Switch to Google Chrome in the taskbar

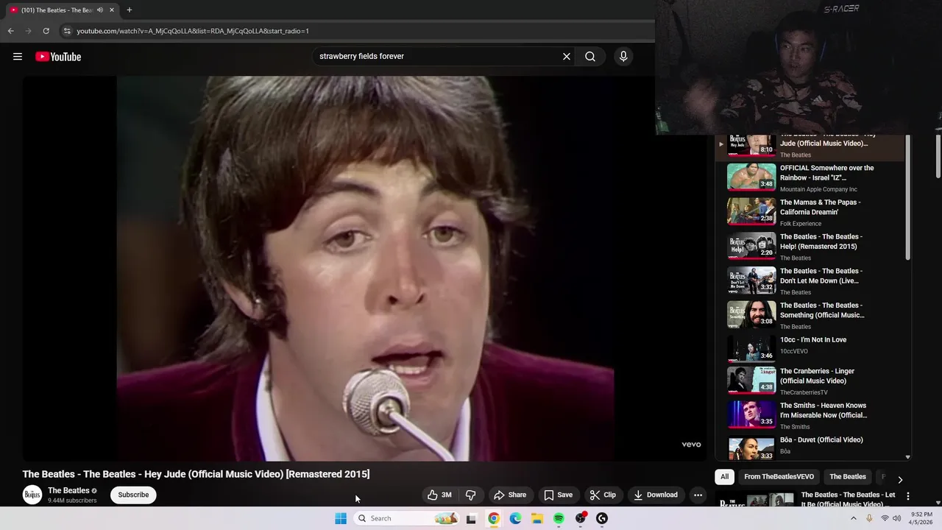494,518
